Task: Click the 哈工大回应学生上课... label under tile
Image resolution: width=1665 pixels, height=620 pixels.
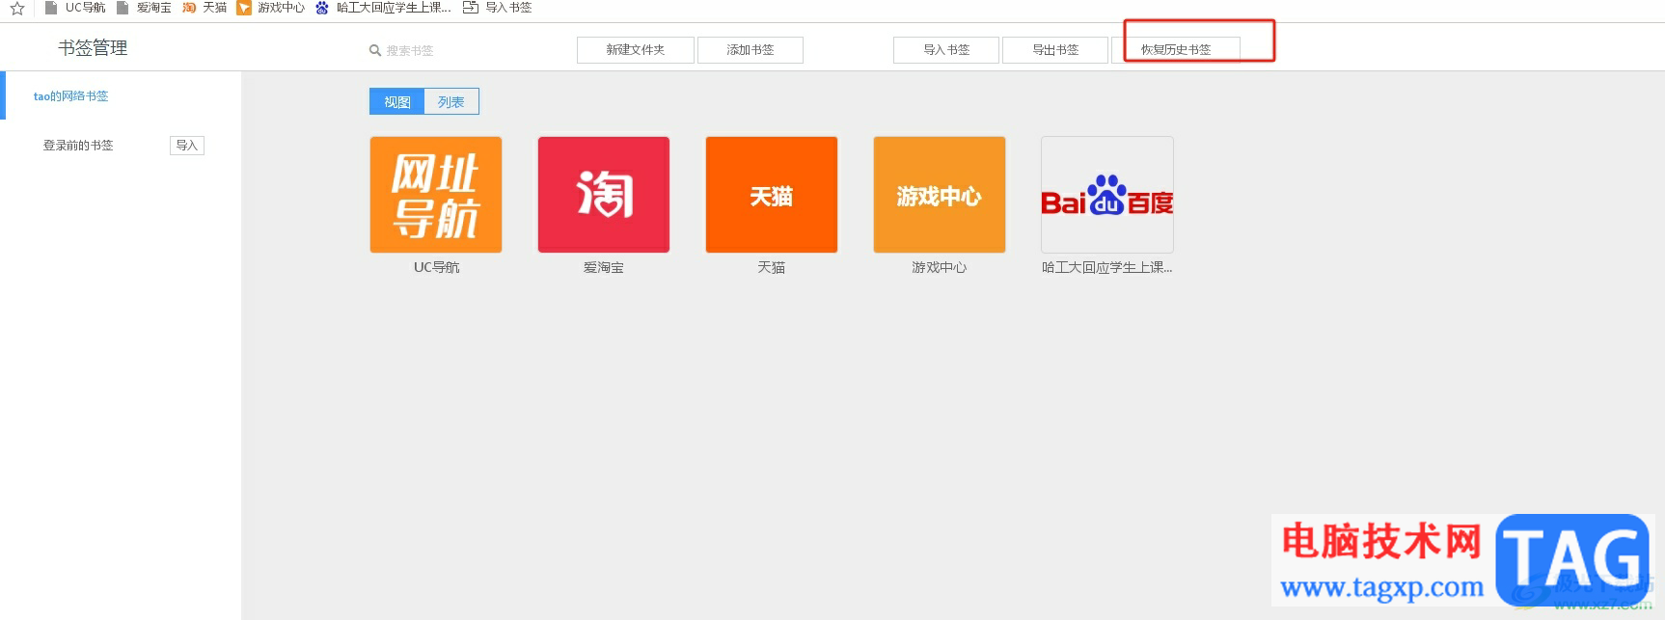Action: [1107, 267]
